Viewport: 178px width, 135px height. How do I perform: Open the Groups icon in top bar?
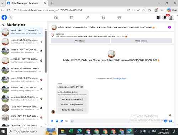119,17
